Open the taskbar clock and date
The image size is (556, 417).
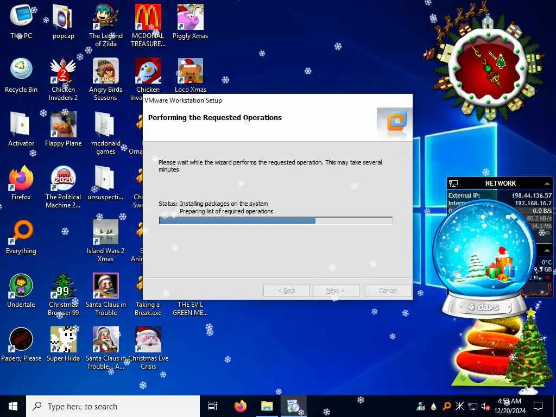[x=509, y=406]
